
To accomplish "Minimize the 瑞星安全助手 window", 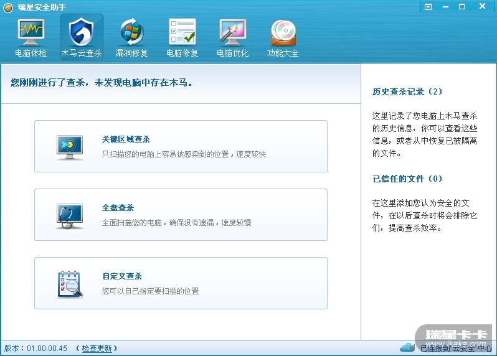I will coord(445,7).
